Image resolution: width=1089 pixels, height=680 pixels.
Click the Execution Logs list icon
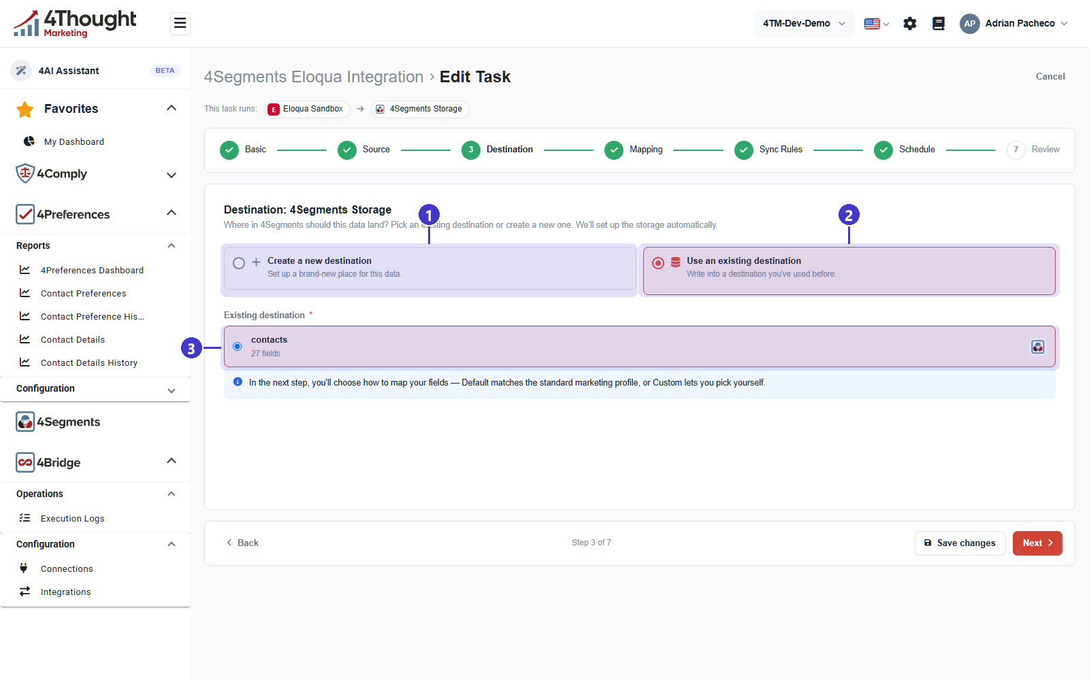(25, 518)
